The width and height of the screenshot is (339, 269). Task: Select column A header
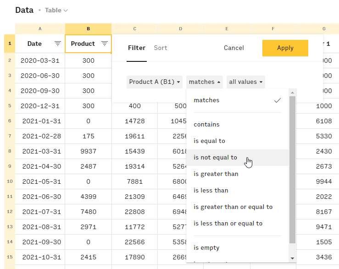click(x=40, y=29)
